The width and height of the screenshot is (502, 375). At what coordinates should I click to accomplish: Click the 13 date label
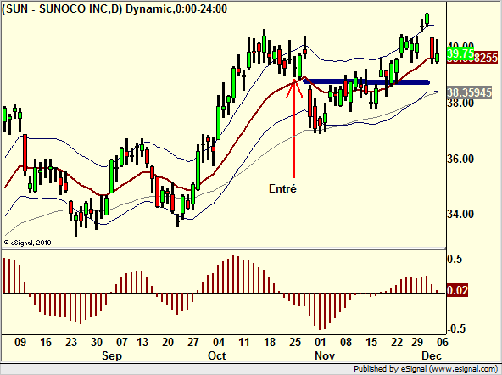tap(142, 342)
